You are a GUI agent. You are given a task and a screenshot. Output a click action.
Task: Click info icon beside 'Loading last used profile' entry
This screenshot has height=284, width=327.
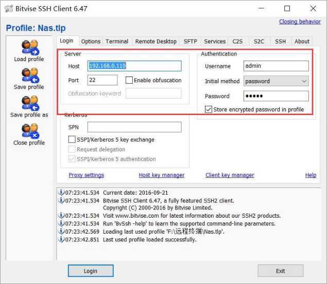click(61, 231)
